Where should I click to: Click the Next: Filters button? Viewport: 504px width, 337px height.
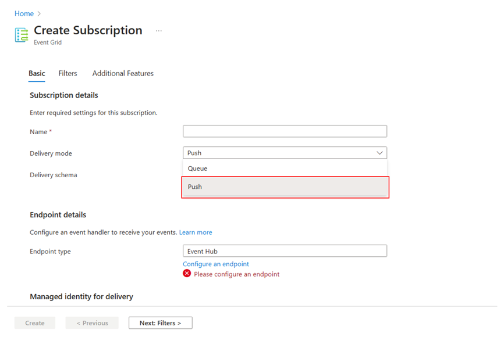(x=160, y=322)
